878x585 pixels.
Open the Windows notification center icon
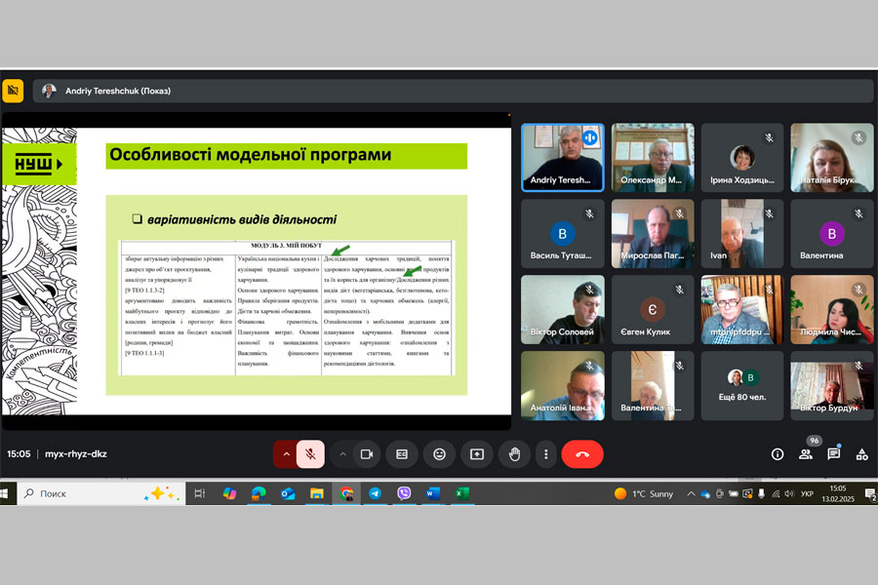pos(870,493)
